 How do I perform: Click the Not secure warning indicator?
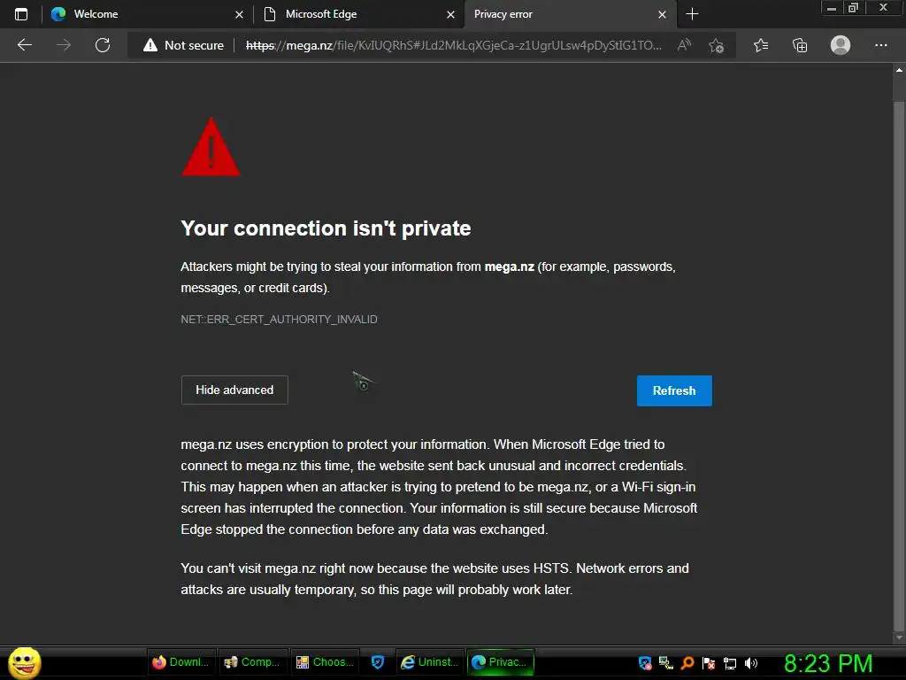[x=184, y=45]
